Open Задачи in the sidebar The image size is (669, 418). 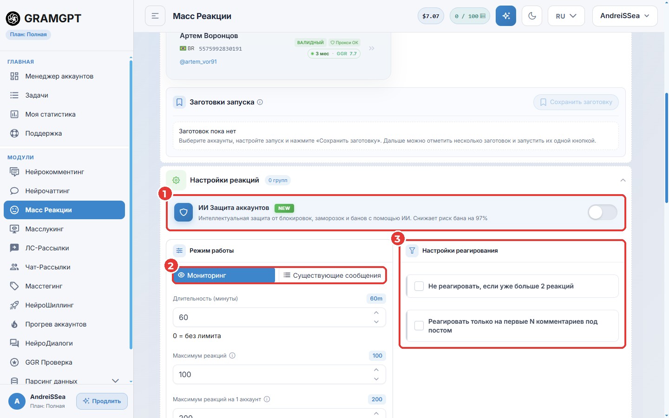coord(64,95)
